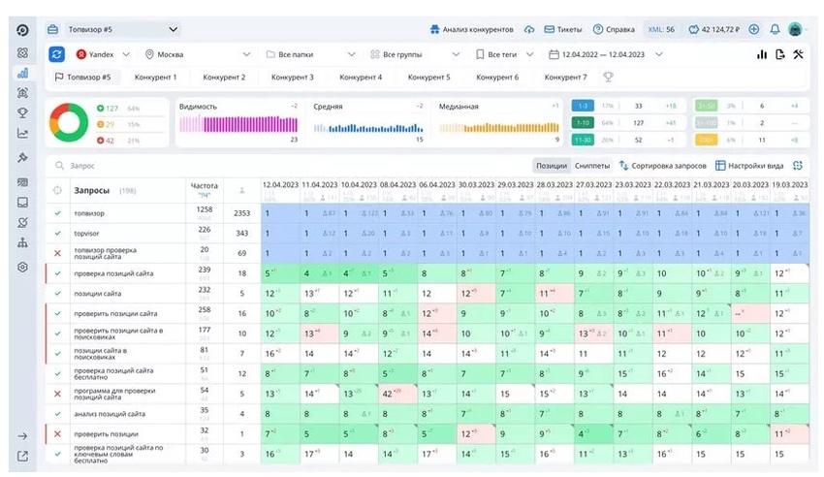
Task: Toggle red cross for проверить позиции query
Action: [x=58, y=434]
